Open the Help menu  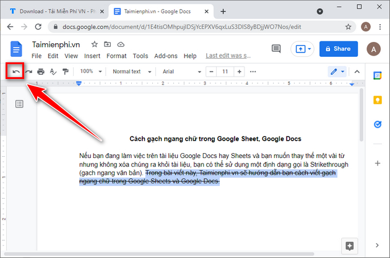pyautogui.click(x=190, y=56)
